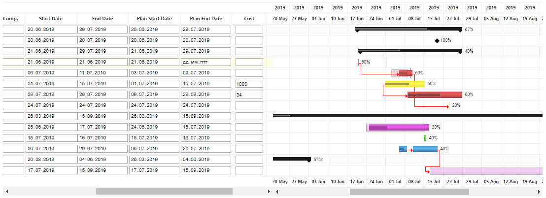Click the Start Date column header
Screen dimensions: 546x198
coord(51,19)
